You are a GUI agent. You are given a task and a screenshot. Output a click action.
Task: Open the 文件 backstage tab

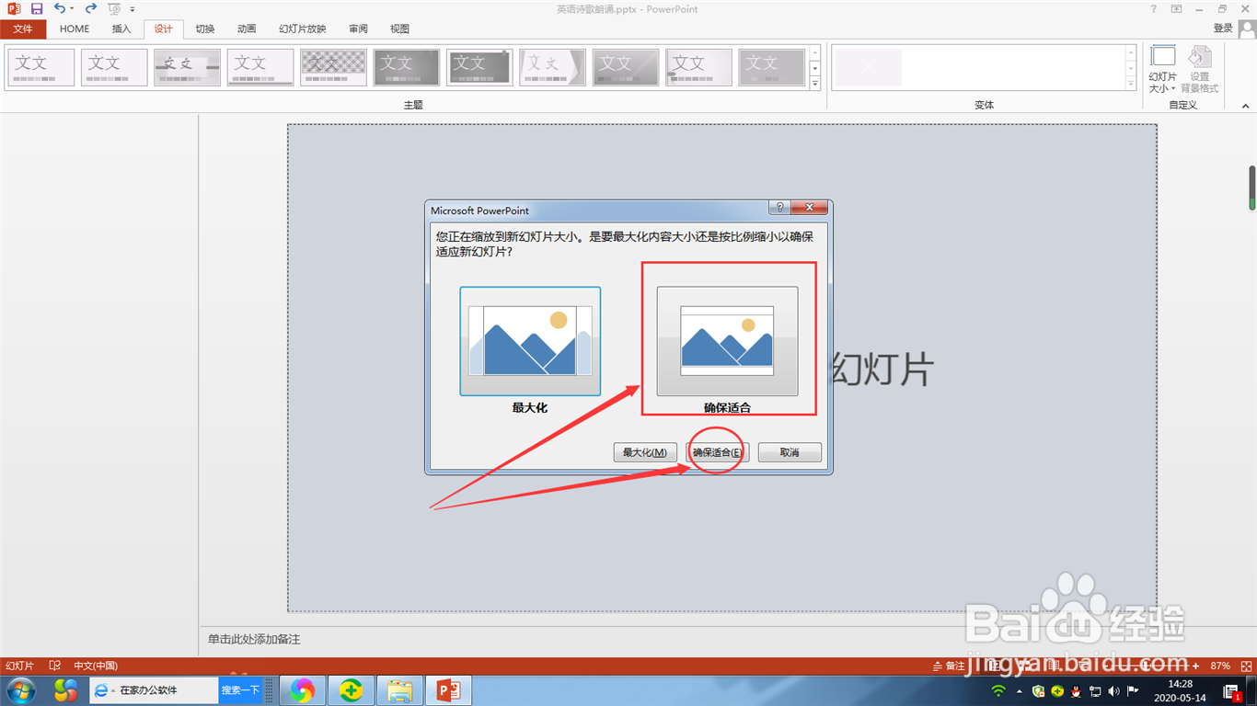pos(22,28)
